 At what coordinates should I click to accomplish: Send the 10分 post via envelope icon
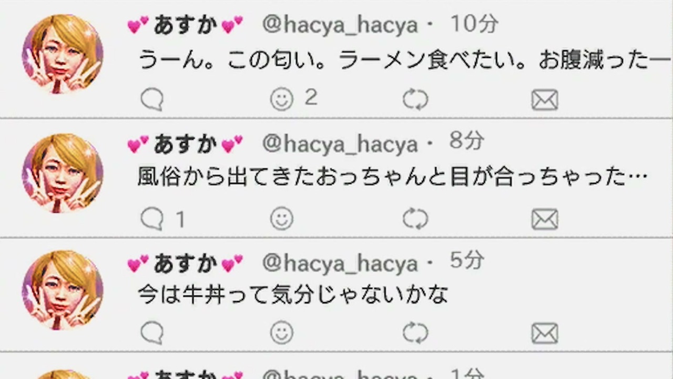(545, 100)
